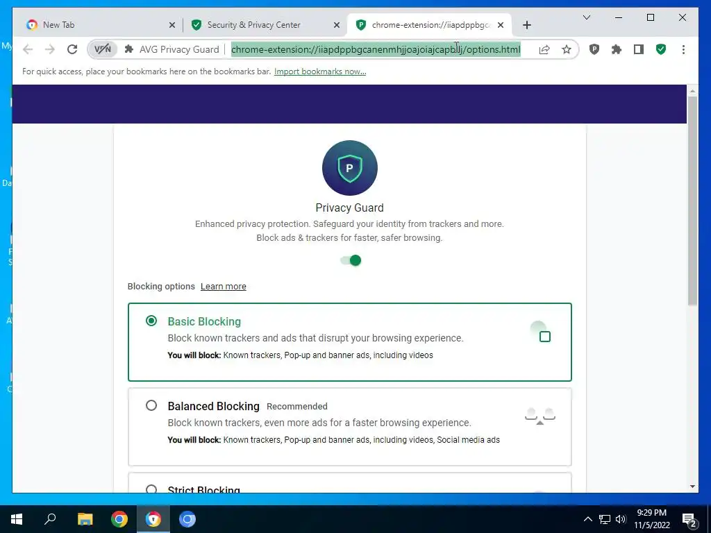Select the Balanced Blocking radio button
The height and width of the screenshot is (533, 711).
point(151,405)
